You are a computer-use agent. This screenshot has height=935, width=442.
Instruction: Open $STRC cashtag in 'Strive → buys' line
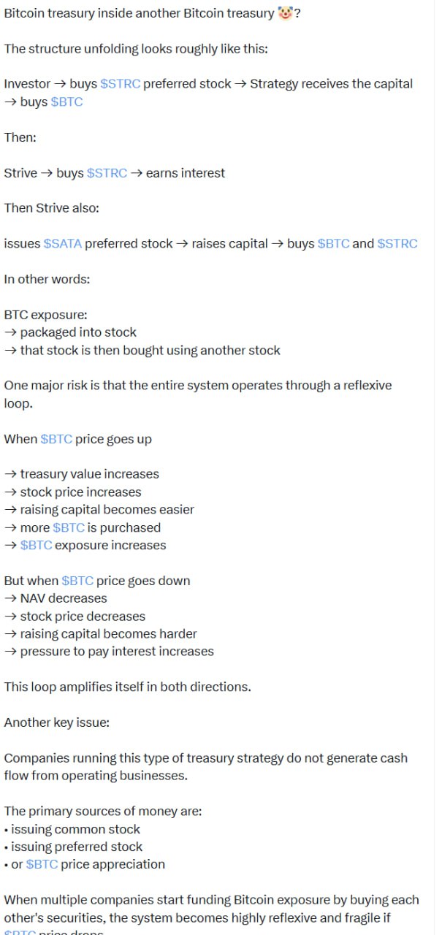pyautogui.click(x=107, y=173)
